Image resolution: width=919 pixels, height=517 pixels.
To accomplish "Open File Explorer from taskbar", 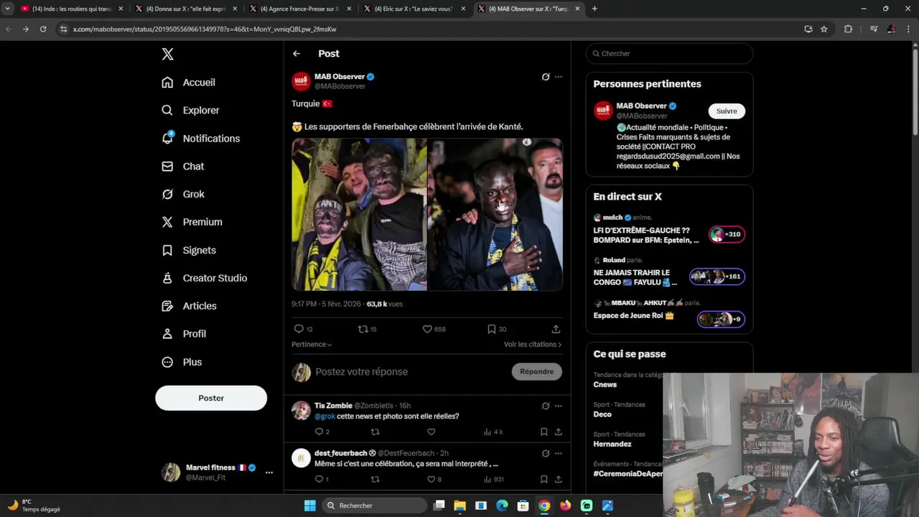I will (459, 506).
